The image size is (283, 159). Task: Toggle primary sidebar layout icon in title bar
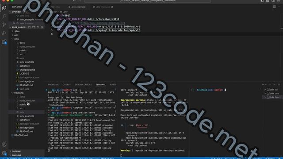(262, 1)
